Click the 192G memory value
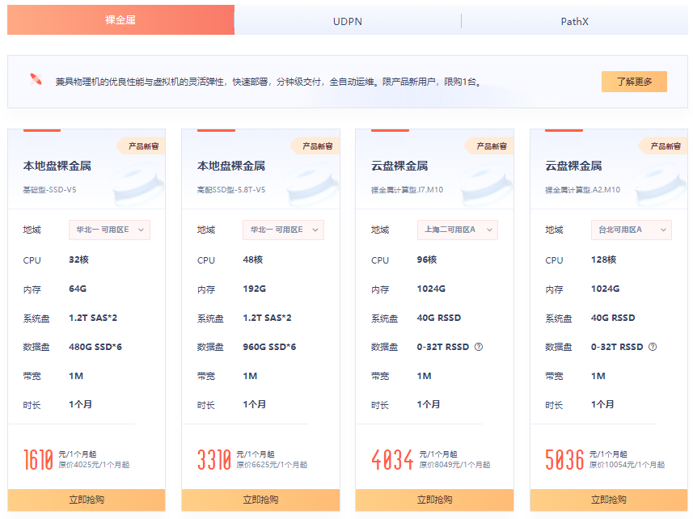 255,289
